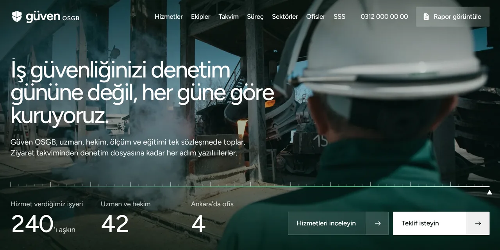
Task: Open the SSS nav link
Action: [339, 17]
